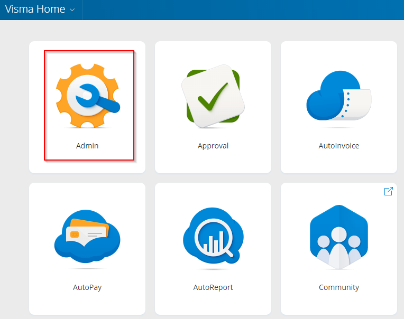Open the Visma Home menu title

35,10
